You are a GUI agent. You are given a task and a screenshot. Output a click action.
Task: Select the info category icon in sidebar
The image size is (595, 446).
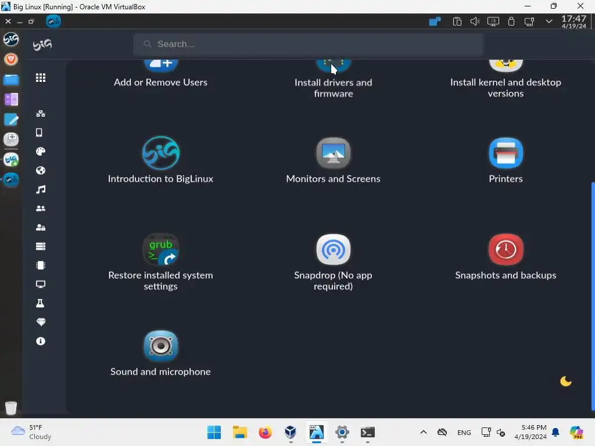click(41, 341)
